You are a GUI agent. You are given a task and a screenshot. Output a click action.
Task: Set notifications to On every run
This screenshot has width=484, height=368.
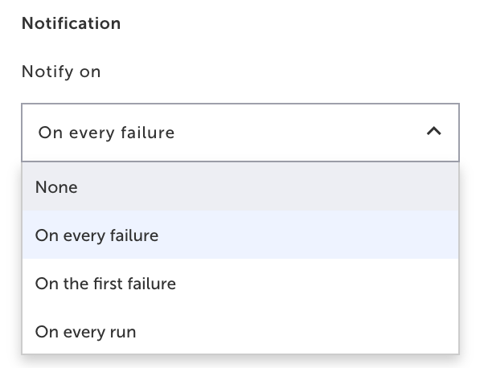point(85,331)
